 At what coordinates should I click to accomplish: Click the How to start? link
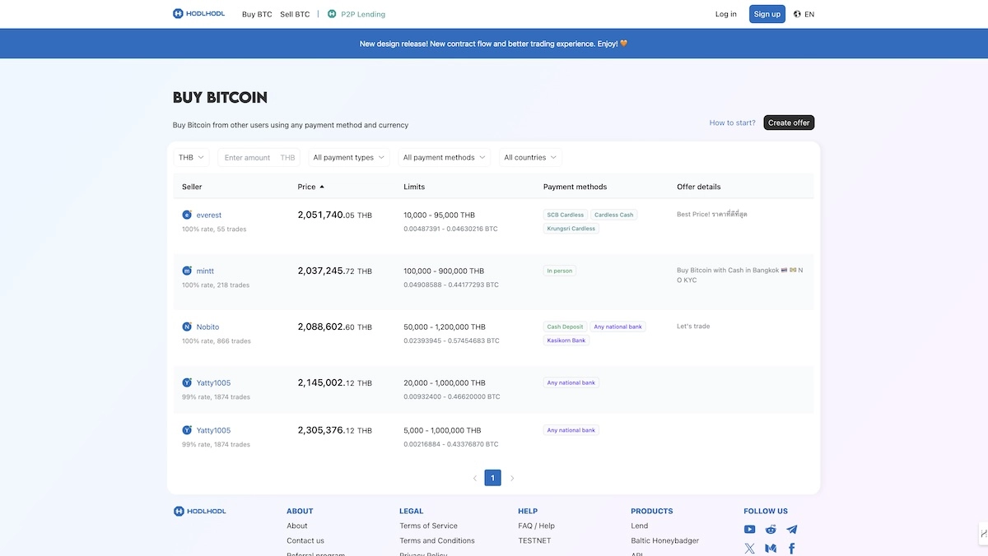click(x=732, y=123)
